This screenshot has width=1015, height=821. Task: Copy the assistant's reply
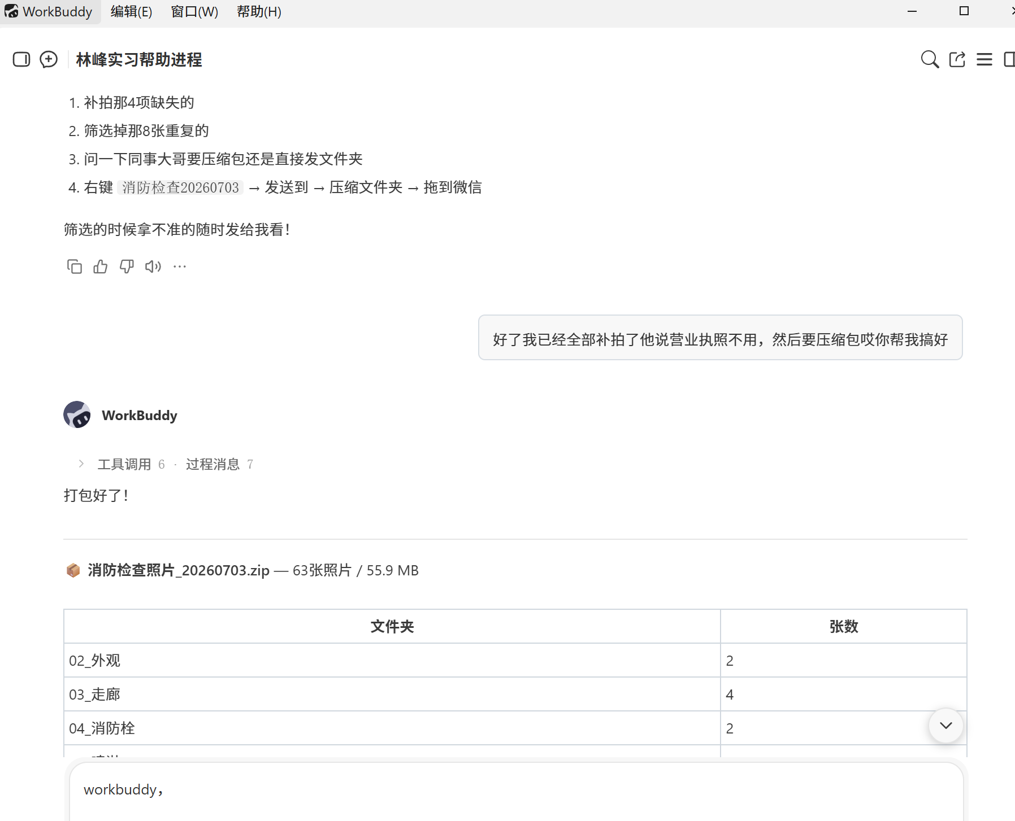75,267
